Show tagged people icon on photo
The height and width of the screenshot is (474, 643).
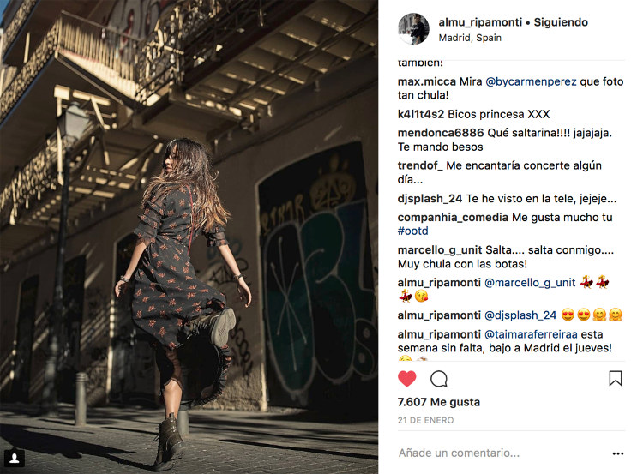pyautogui.click(x=15, y=458)
